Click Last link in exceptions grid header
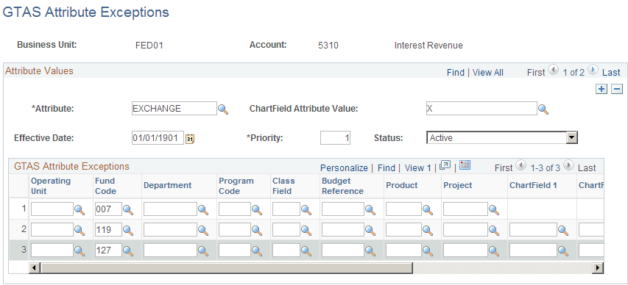The width and height of the screenshot is (628, 285). click(x=587, y=168)
